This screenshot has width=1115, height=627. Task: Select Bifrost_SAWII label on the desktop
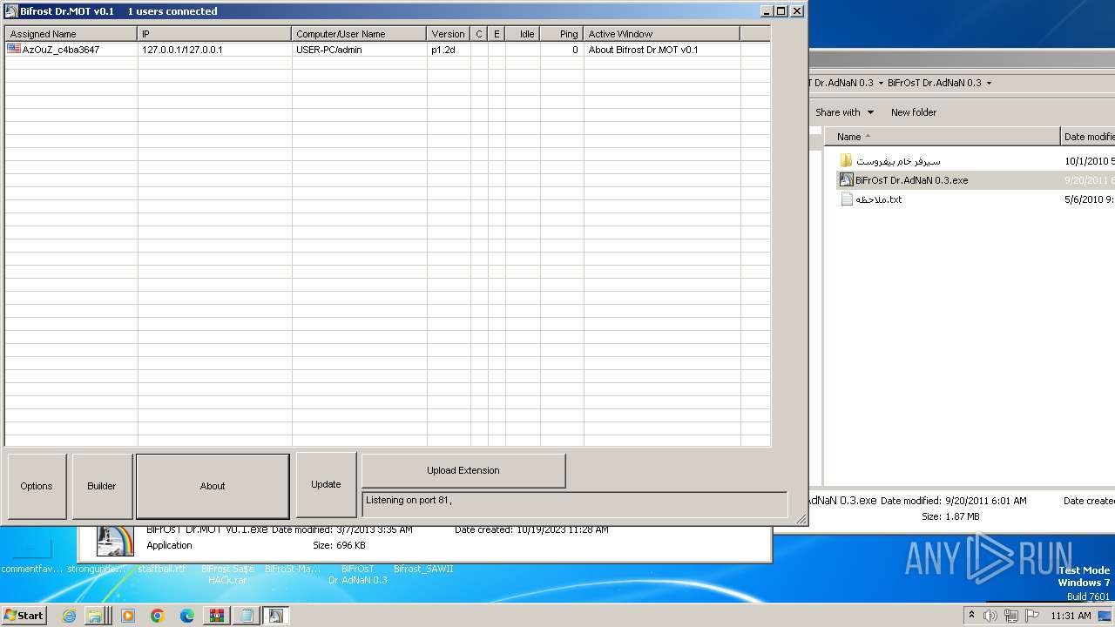(x=423, y=569)
